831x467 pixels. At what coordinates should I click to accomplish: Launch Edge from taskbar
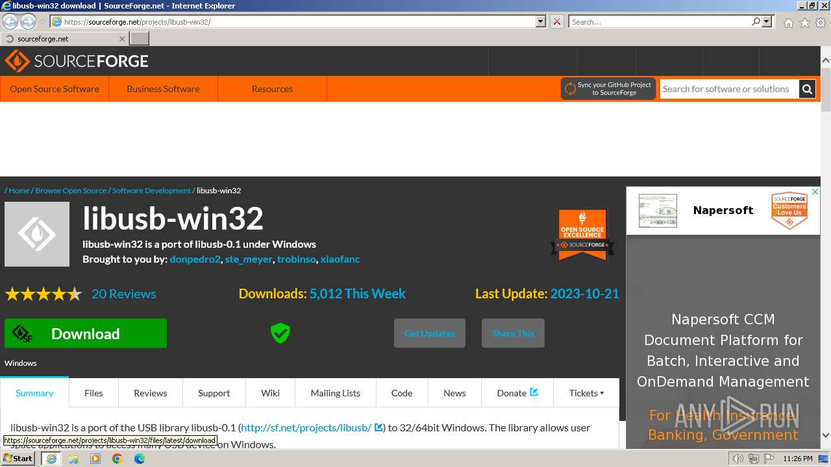click(140, 459)
